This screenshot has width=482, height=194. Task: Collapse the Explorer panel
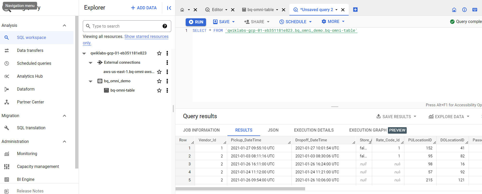169,8
